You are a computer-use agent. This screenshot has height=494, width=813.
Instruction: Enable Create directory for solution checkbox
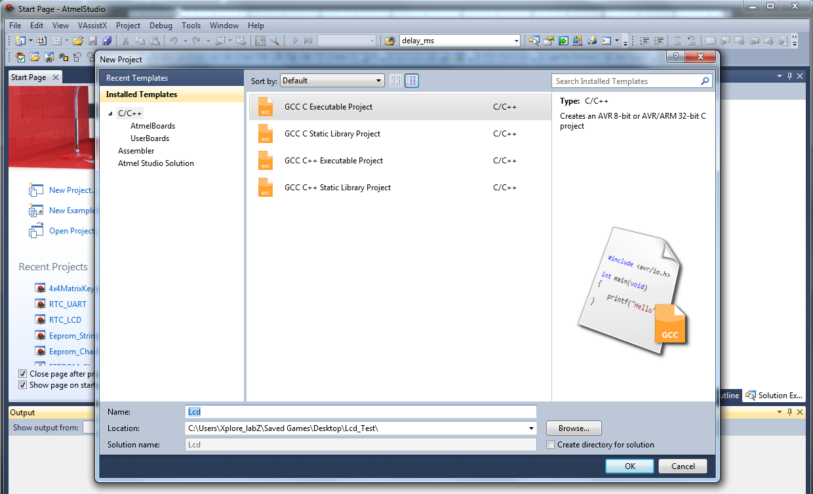[x=551, y=445]
